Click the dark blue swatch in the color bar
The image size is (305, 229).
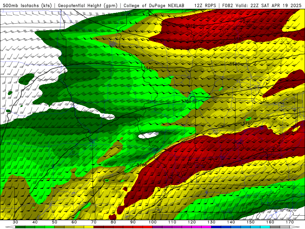pyautogui.click(x=216, y=227)
